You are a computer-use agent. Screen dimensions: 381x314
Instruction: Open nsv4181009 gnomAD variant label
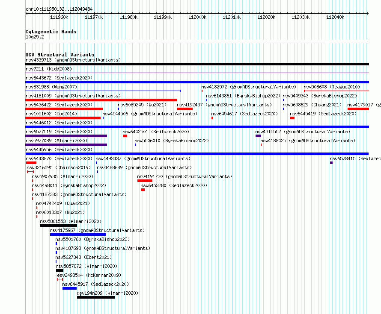point(73,96)
